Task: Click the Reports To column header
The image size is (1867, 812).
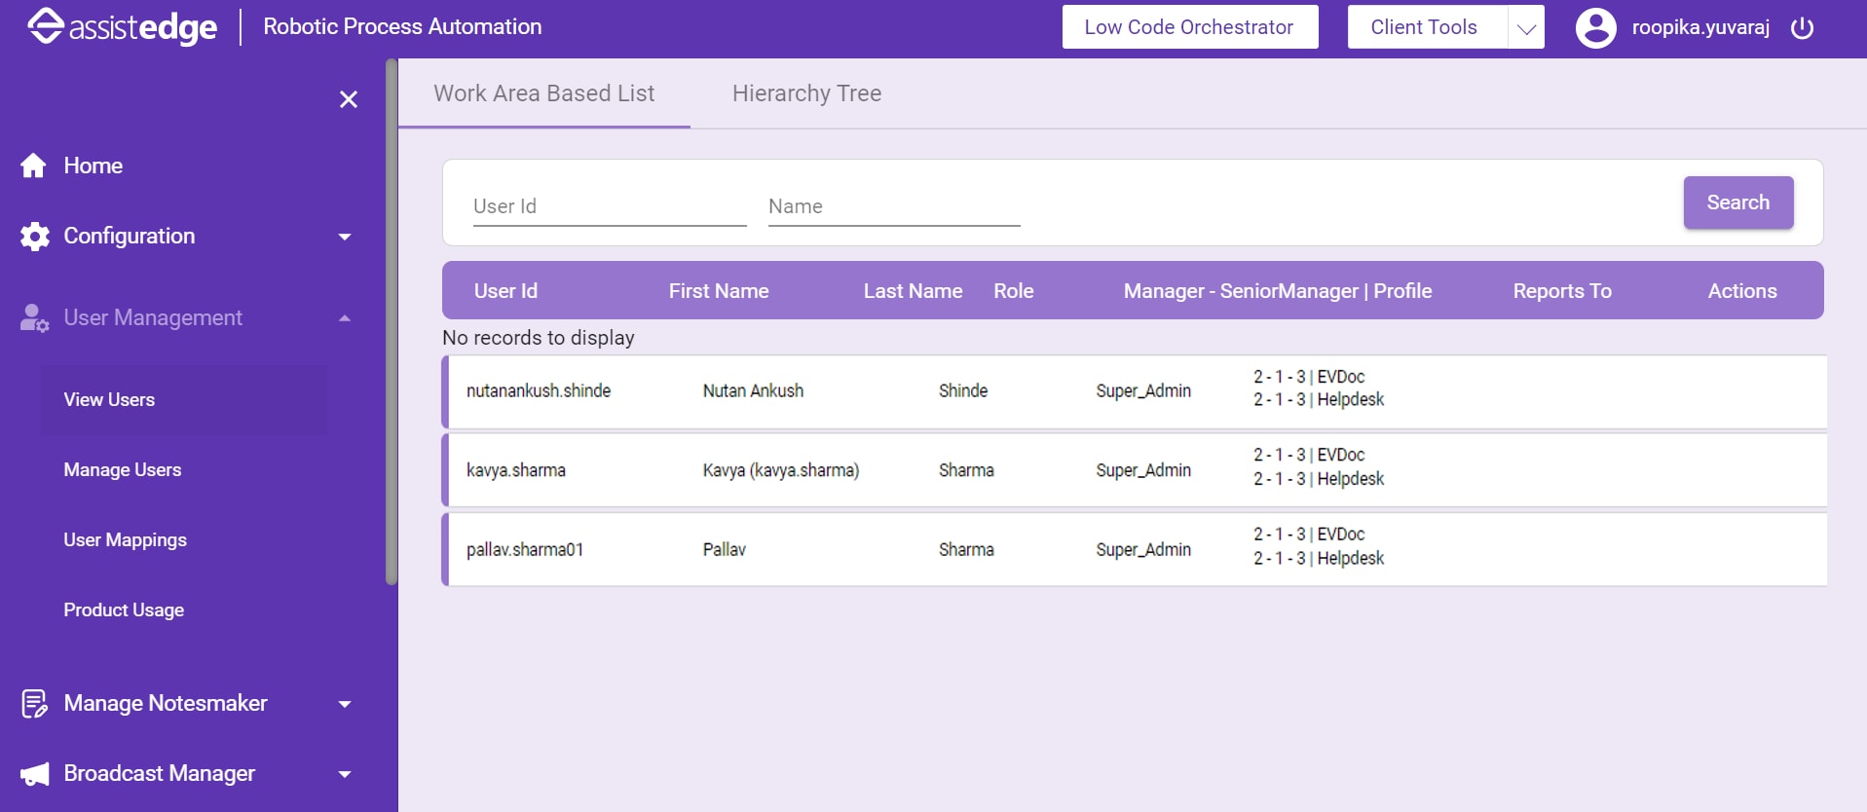Action: (x=1562, y=291)
